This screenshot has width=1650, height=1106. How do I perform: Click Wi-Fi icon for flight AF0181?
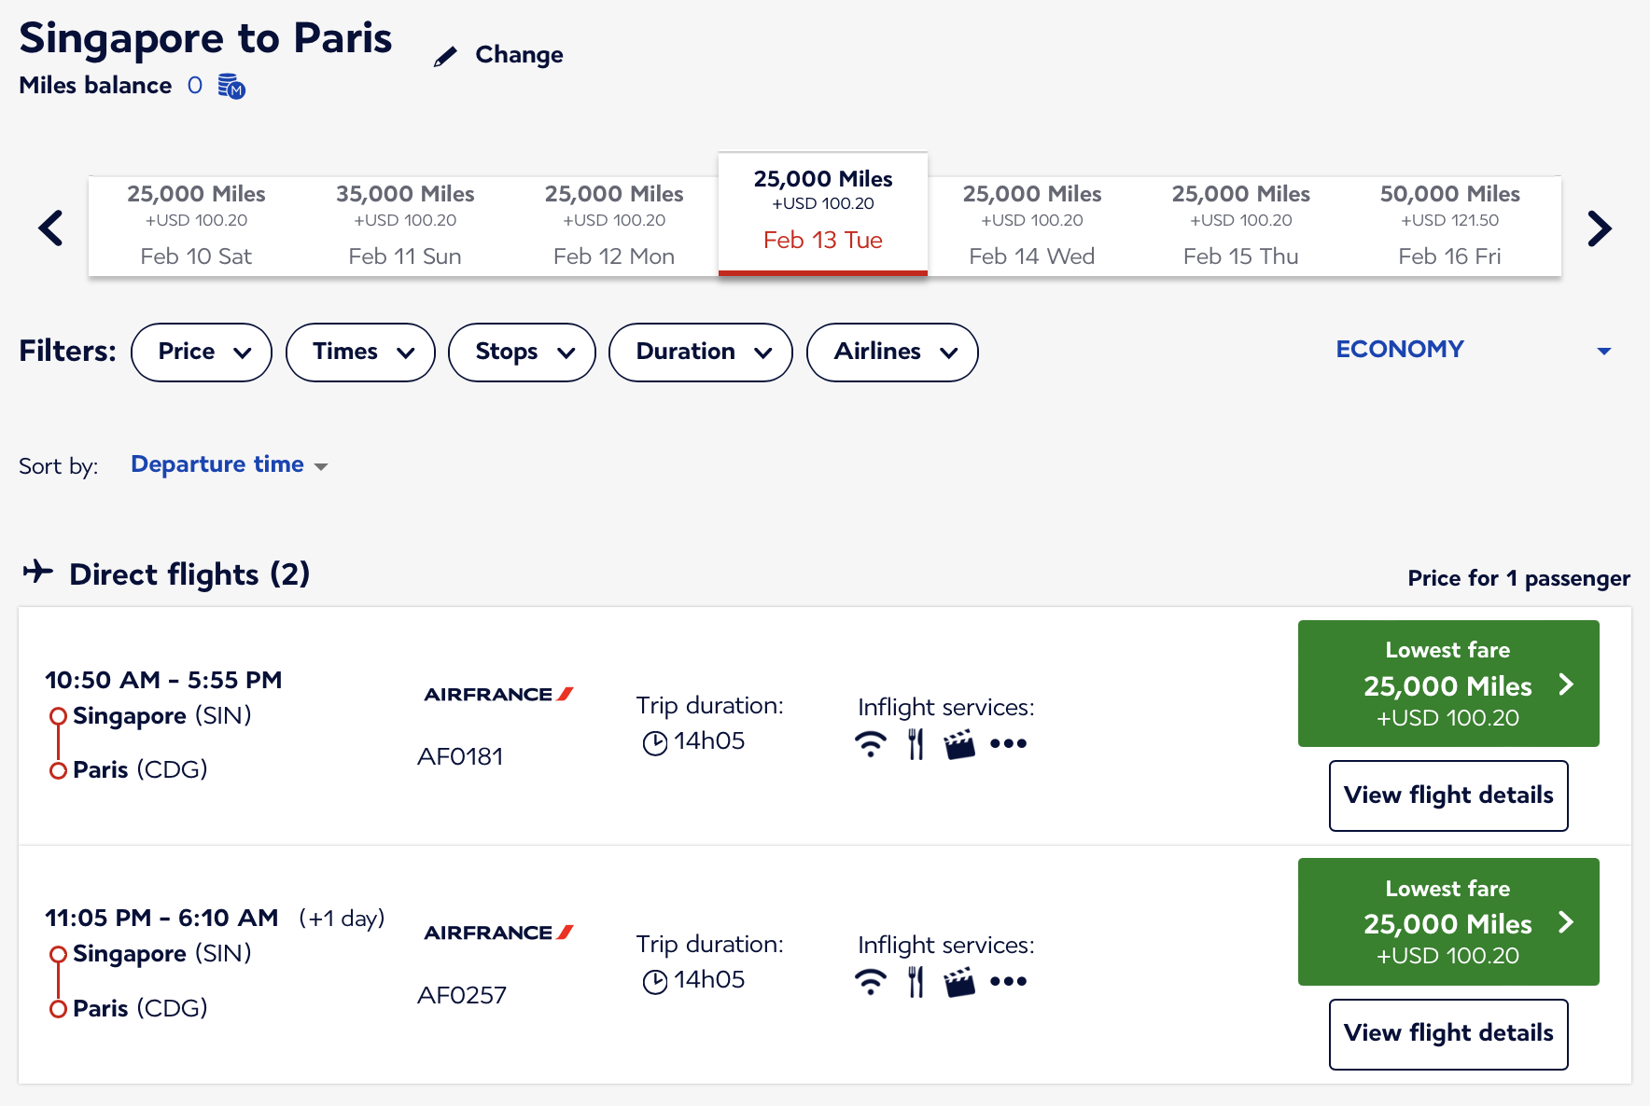pos(871,744)
